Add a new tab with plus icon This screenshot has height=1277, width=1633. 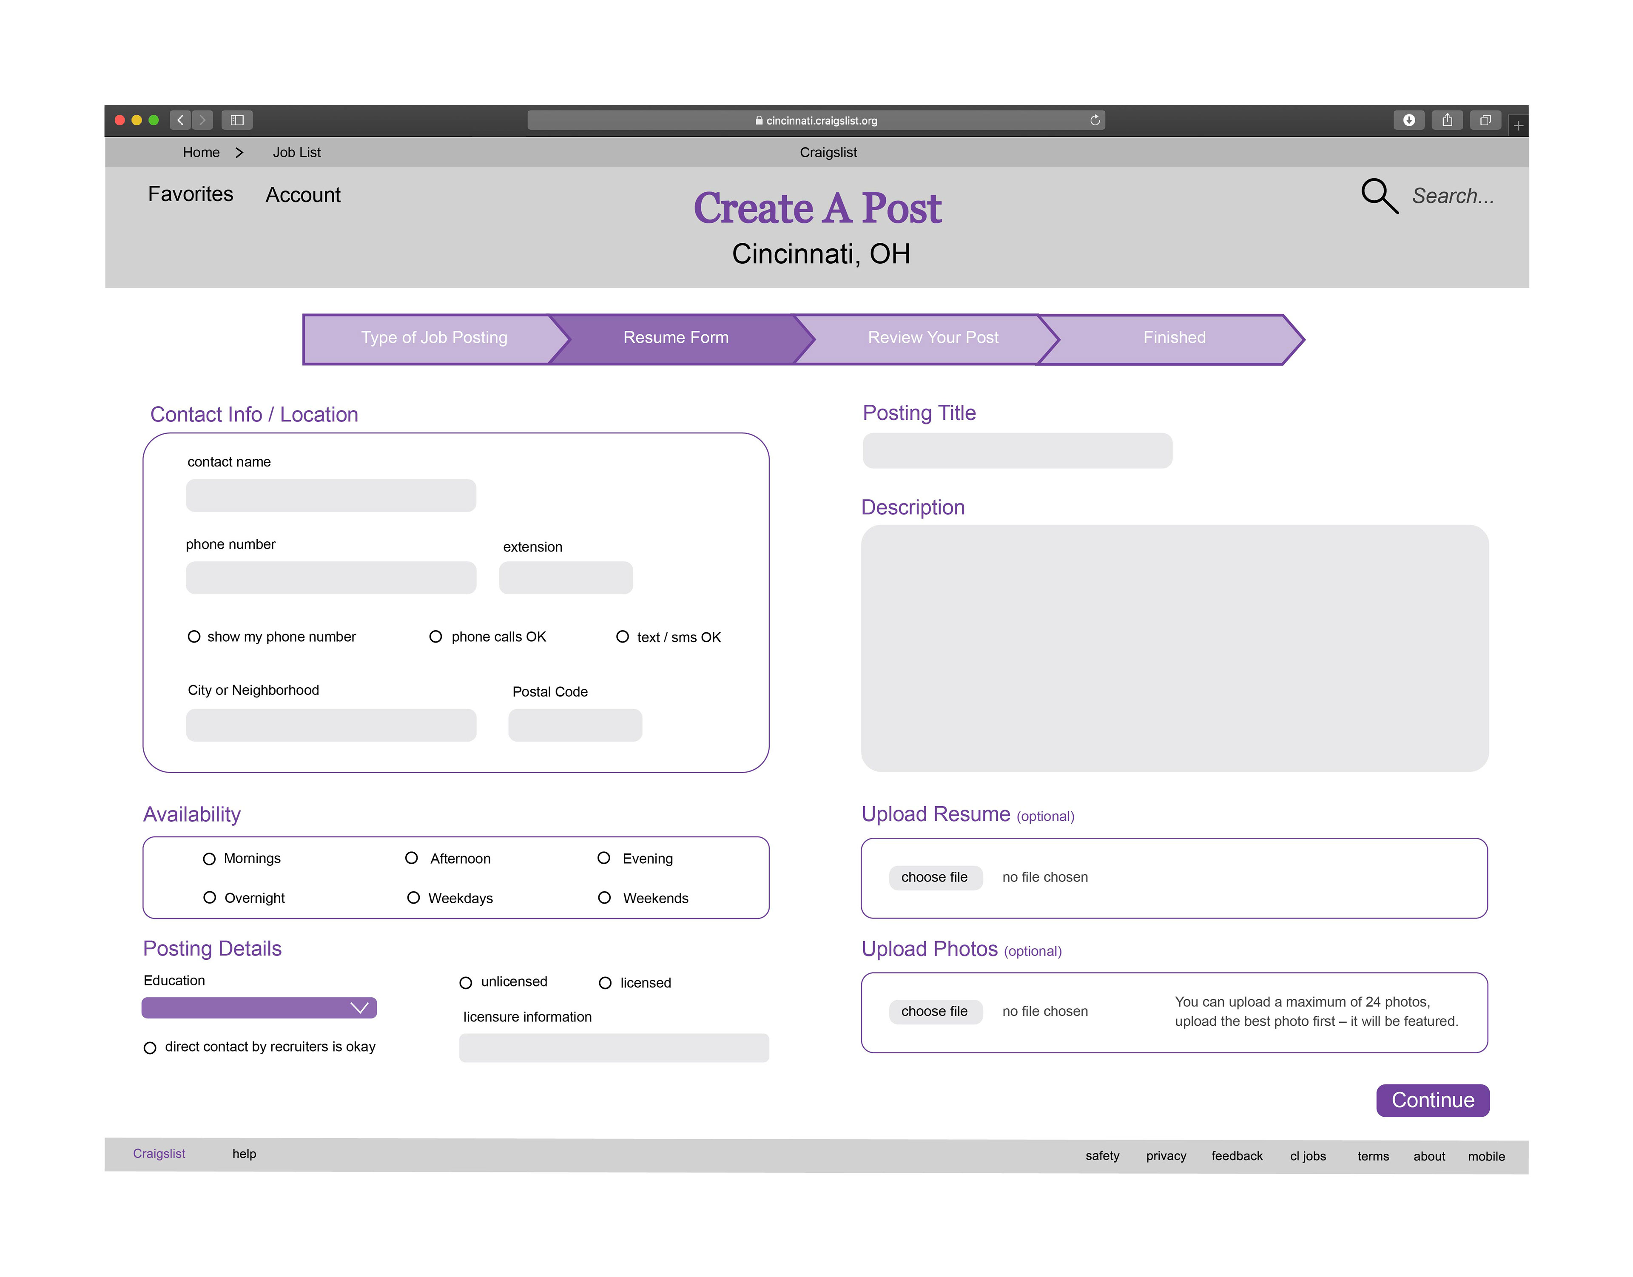point(1518,125)
